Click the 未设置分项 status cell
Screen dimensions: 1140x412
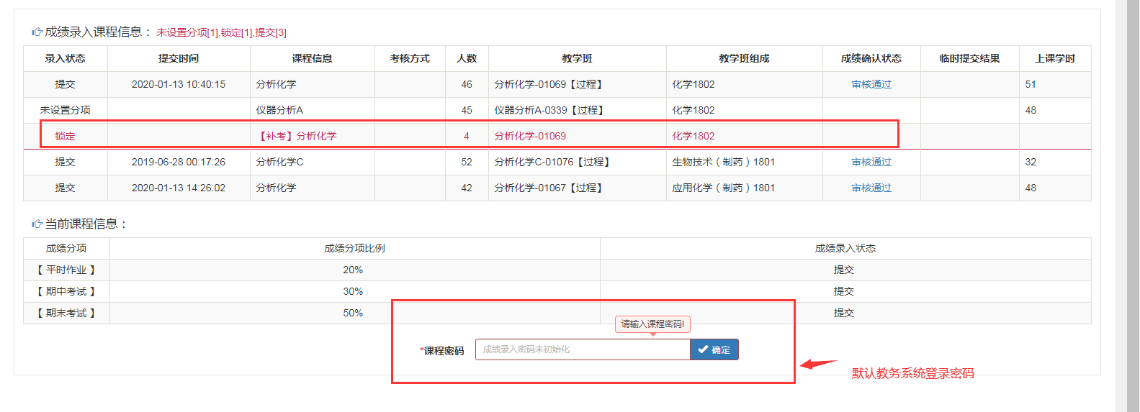[x=65, y=111]
